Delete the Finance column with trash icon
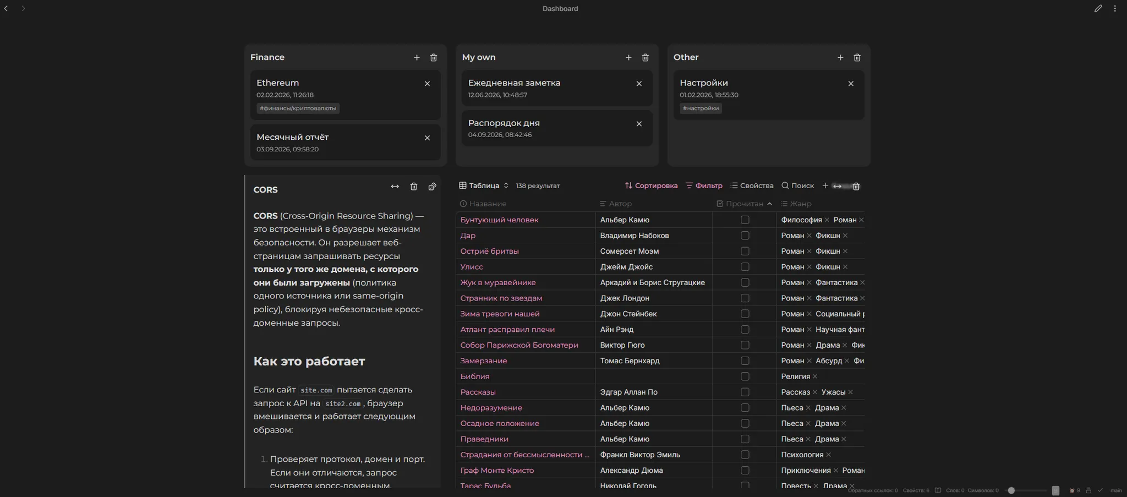1127x497 pixels. 434,57
